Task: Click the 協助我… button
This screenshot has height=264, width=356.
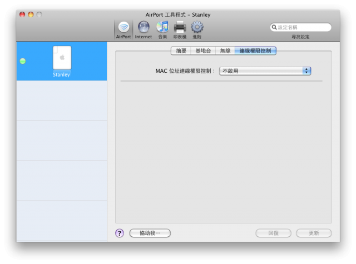Action: coord(150,233)
